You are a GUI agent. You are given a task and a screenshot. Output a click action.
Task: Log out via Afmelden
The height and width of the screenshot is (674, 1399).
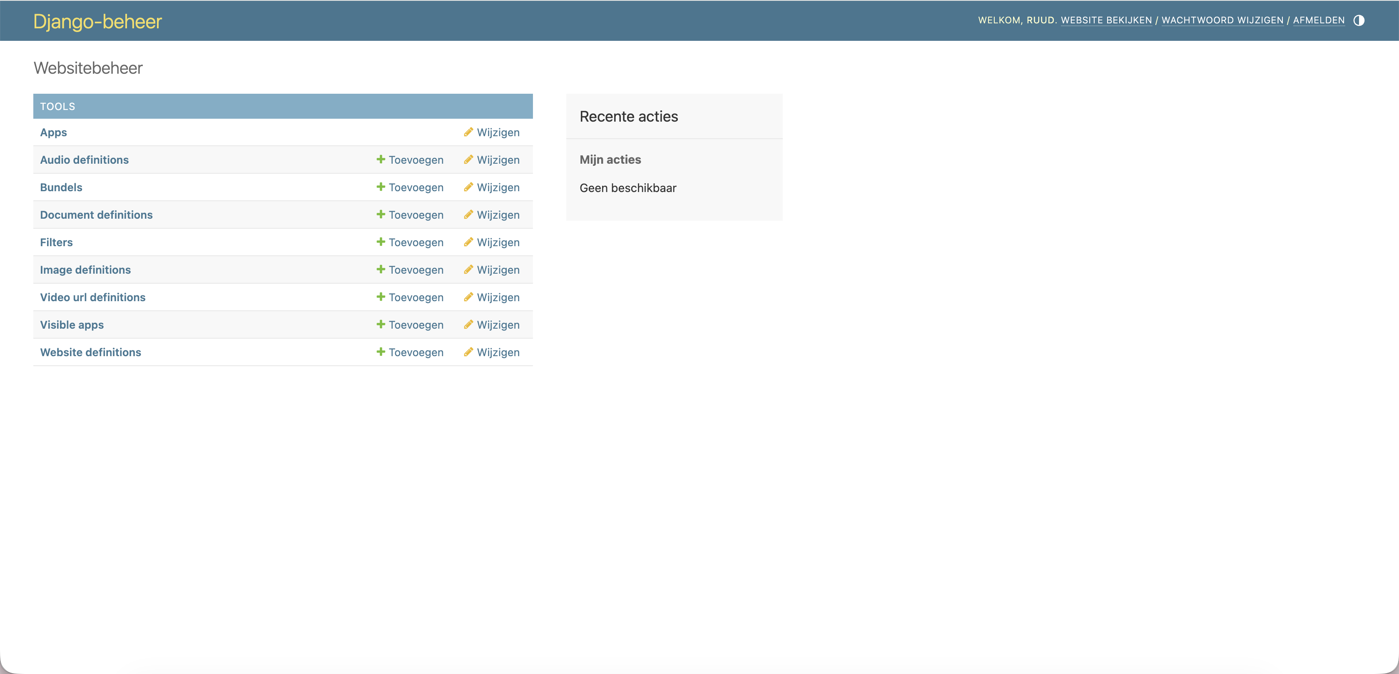point(1318,21)
